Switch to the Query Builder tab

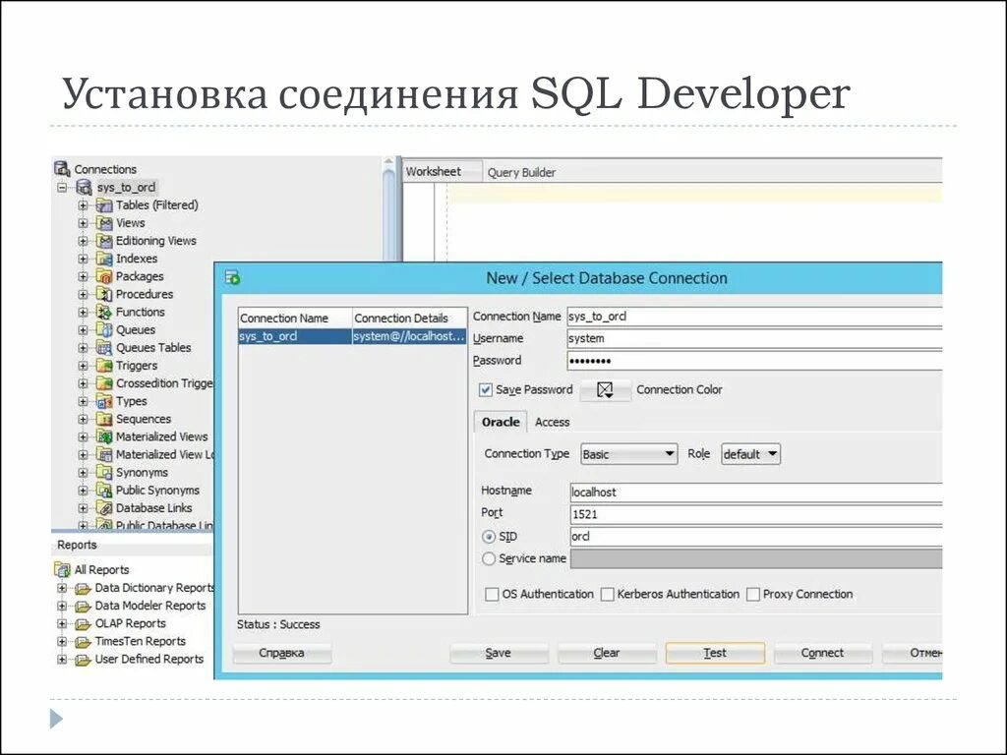click(521, 172)
